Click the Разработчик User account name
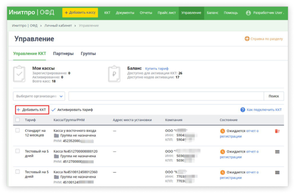 (x=268, y=13)
